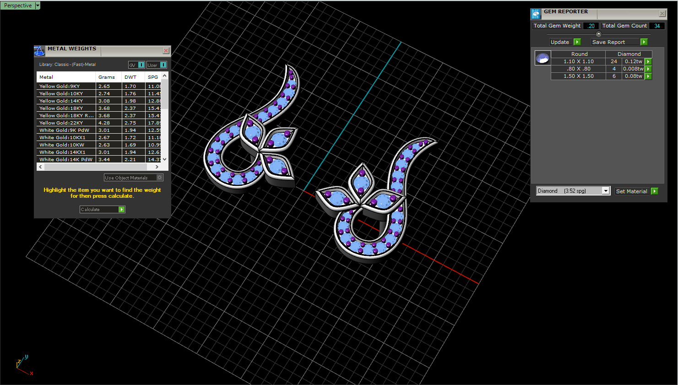Click the green arrow beside Calculate
This screenshot has height=385, width=678.
click(121, 209)
